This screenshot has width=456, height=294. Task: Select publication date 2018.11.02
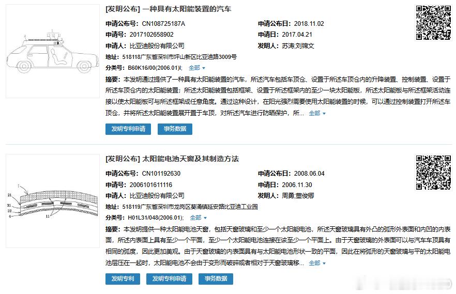[x=309, y=24]
